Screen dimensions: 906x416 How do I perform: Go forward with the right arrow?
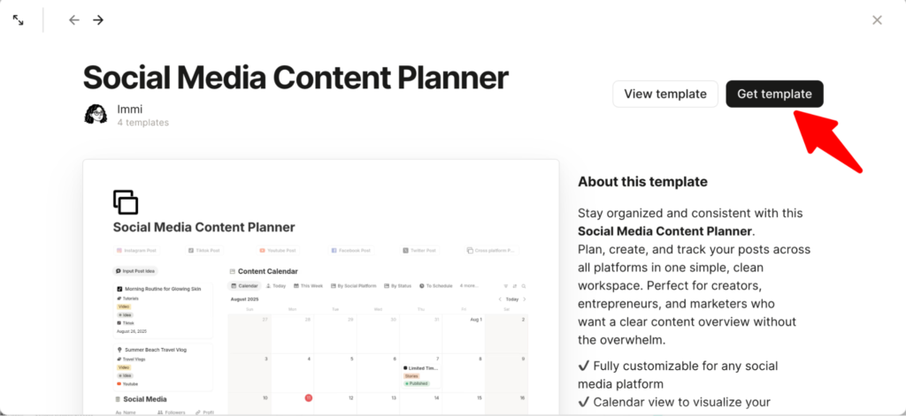98,19
